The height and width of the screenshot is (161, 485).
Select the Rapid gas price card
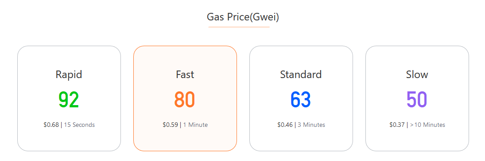coord(69,98)
